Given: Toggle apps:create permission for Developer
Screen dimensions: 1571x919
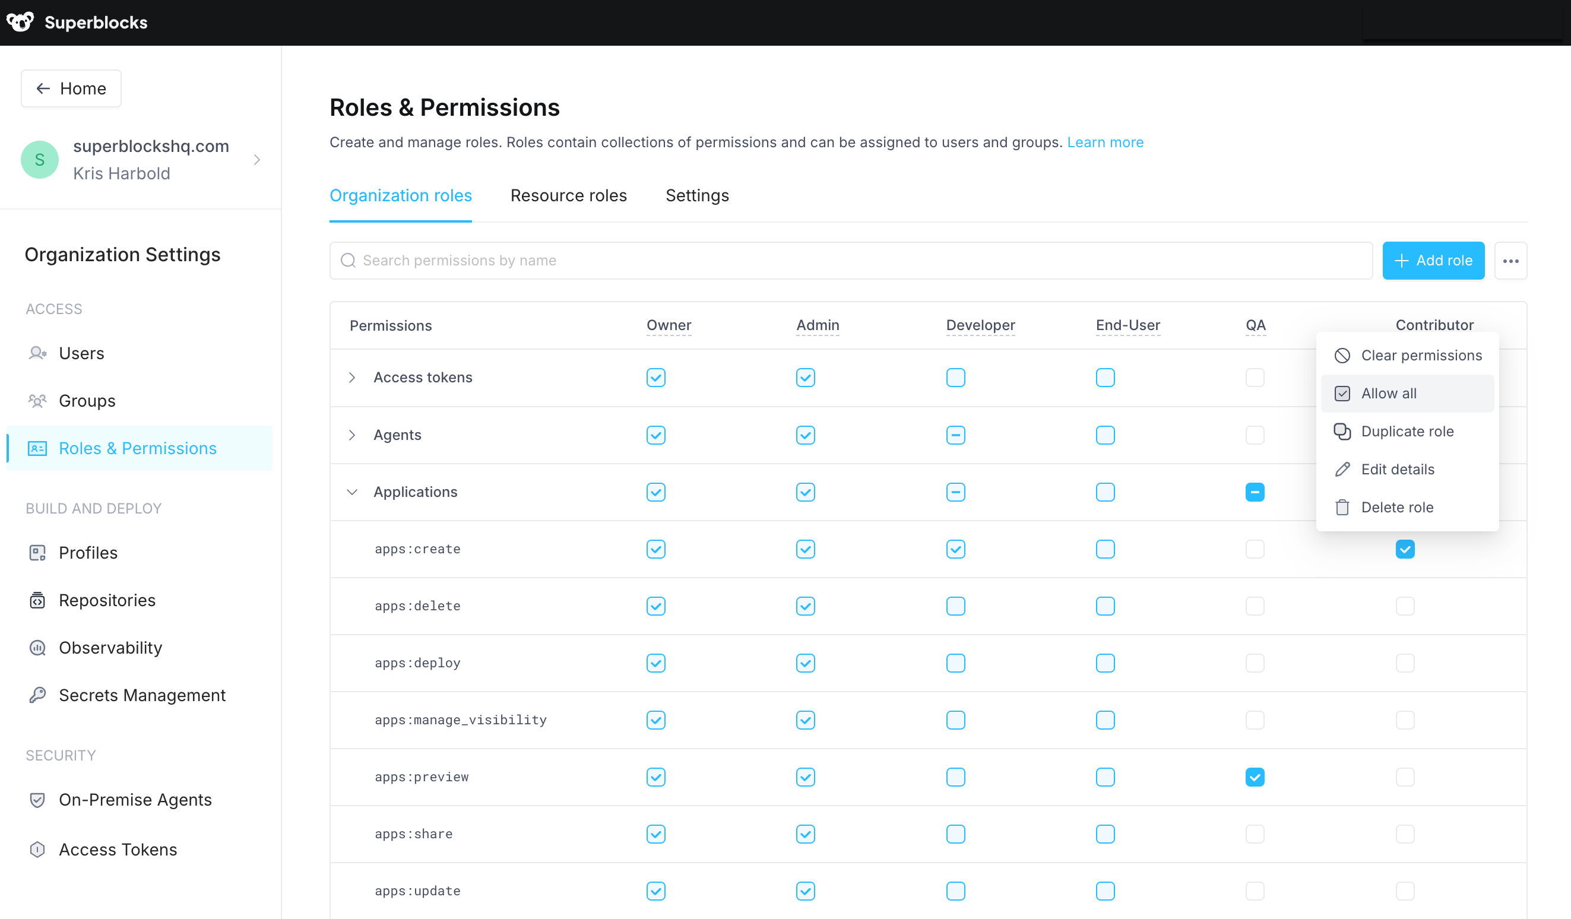Looking at the screenshot, I should 955,548.
